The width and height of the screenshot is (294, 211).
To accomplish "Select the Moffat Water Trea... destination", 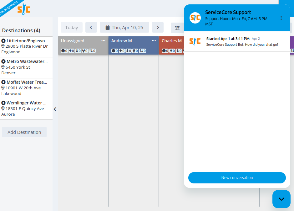I will coord(26,88).
